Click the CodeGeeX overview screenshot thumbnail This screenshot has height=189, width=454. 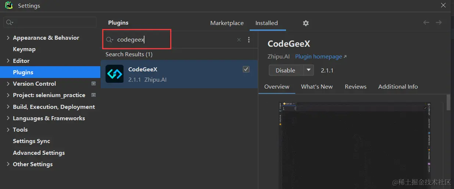[355, 145]
